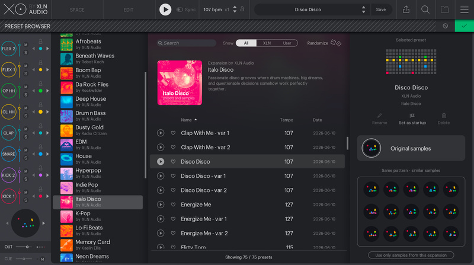Toggle the Sync switch
This screenshot has height=265, width=474.
click(x=180, y=9)
